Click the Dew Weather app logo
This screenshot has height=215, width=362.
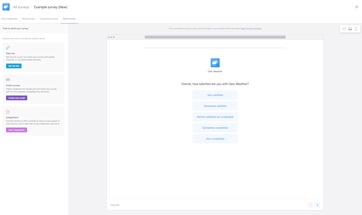pos(215,63)
